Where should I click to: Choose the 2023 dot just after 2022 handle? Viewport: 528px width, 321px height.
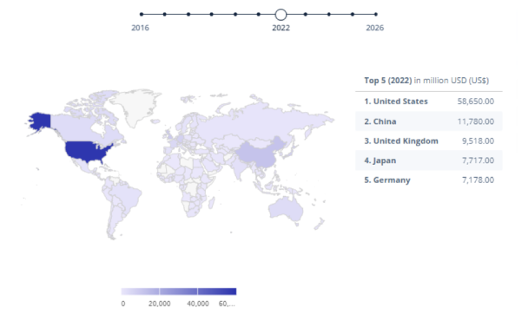point(305,14)
